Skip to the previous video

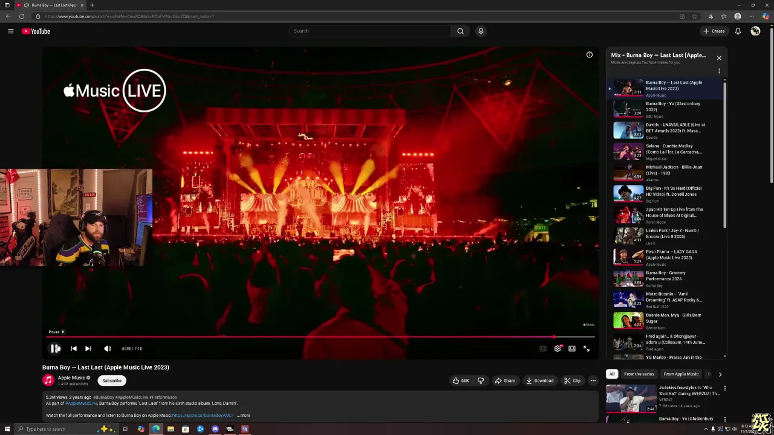tap(73, 349)
